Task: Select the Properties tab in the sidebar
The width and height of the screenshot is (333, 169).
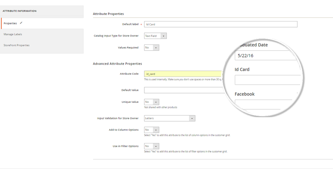Action: pyautogui.click(x=10, y=23)
